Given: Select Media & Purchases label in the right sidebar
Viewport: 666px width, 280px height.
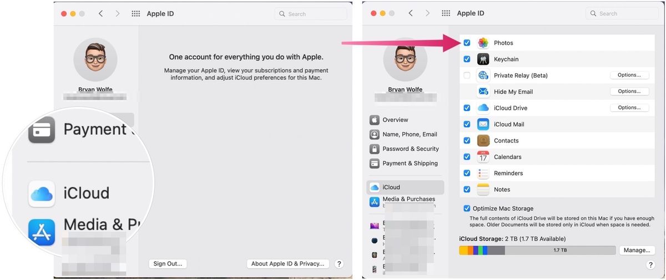Looking at the screenshot, I should (409, 199).
